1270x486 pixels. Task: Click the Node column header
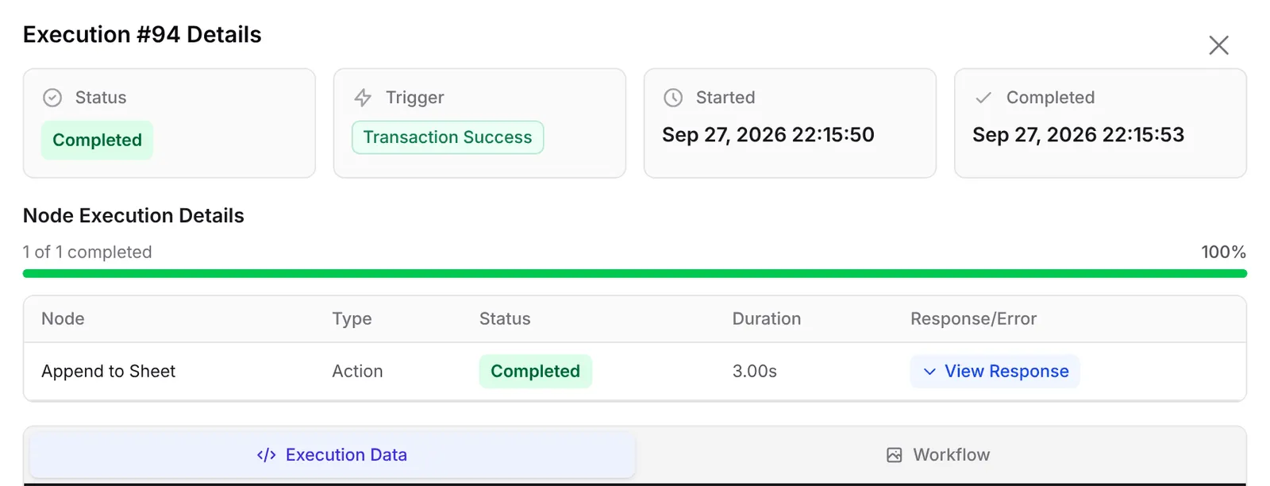pyautogui.click(x=63, y=319)
